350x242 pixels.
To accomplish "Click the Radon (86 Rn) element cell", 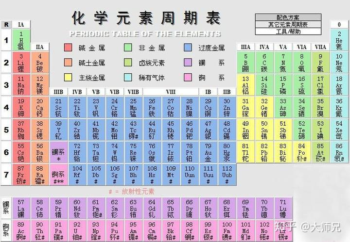I will (x=339, y=152).
